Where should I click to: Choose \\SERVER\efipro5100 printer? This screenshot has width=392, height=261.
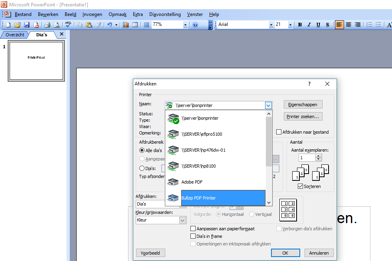tap(216, 134)
